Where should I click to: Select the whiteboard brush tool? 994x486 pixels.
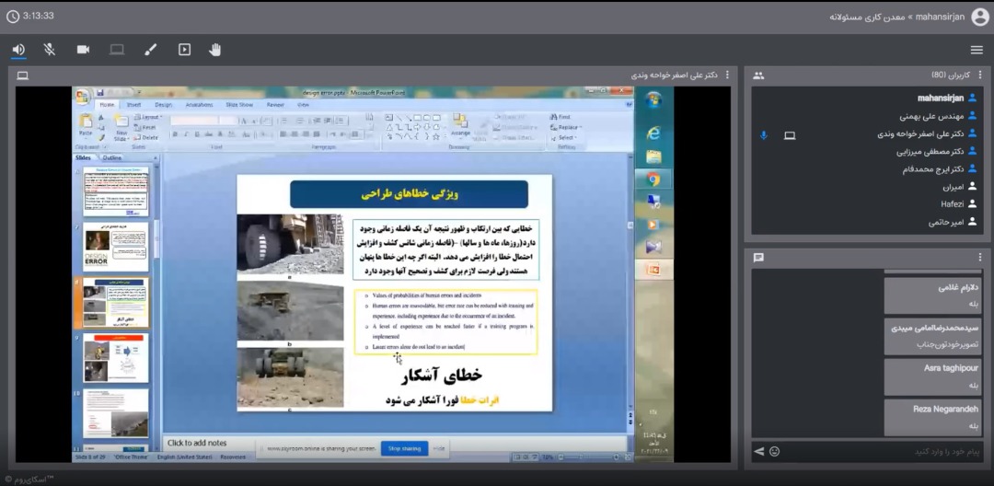pos(151,50)
